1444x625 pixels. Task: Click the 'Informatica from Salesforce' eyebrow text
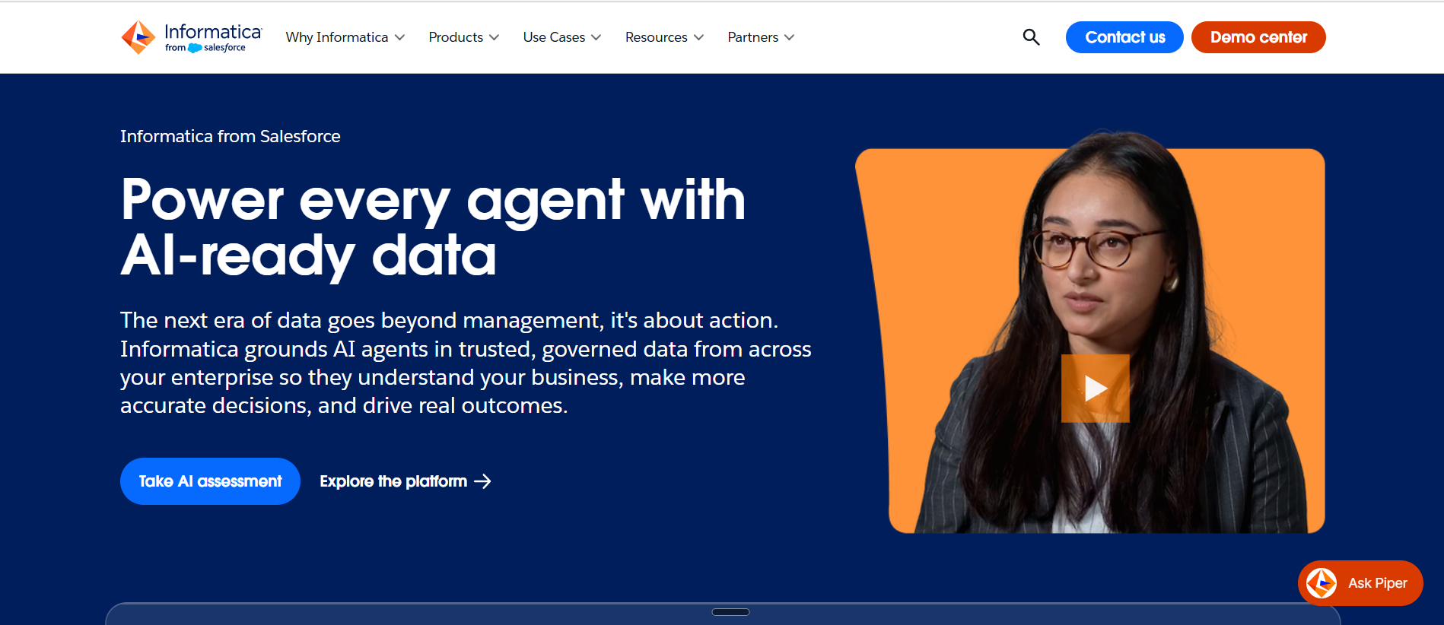click(231, 136)
